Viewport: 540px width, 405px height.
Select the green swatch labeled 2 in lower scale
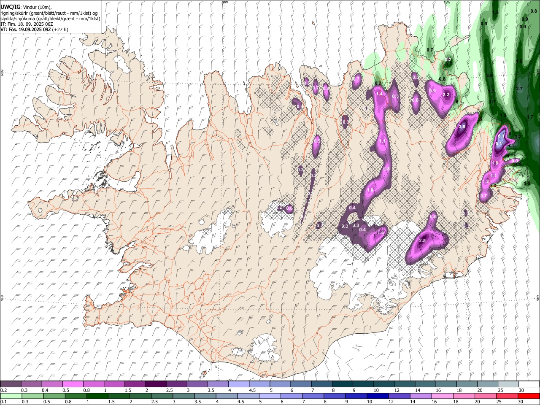pyautogui.click(x=140, y=396)
